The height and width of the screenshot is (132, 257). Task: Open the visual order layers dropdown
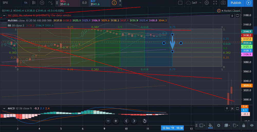tap(227, 125)
